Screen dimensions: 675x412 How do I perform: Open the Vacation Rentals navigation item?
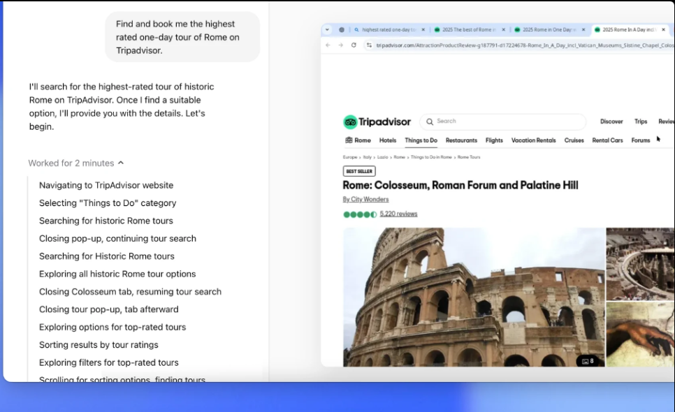point(533,140)
